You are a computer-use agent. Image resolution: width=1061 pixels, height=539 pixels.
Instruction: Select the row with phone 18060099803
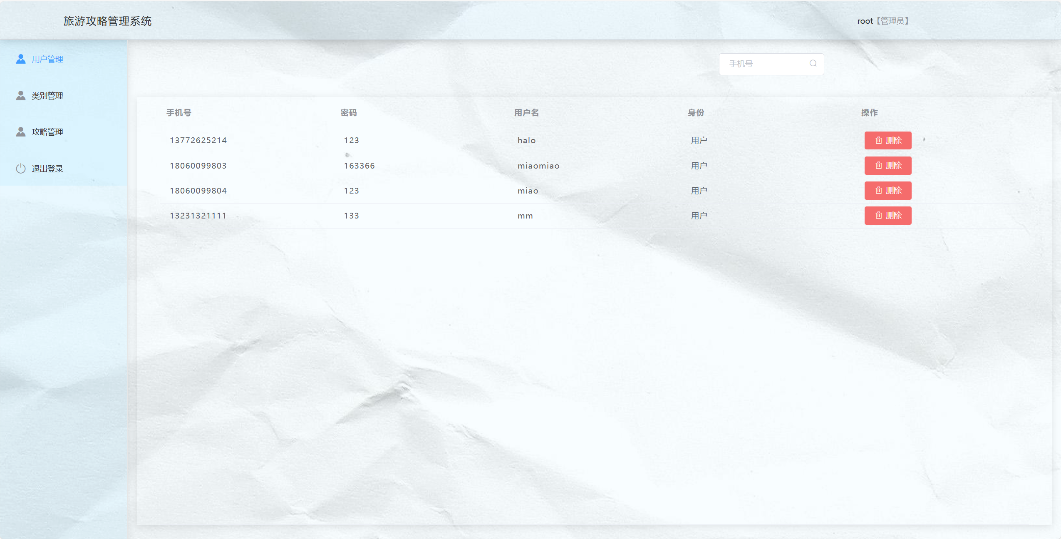coord(198,166)
